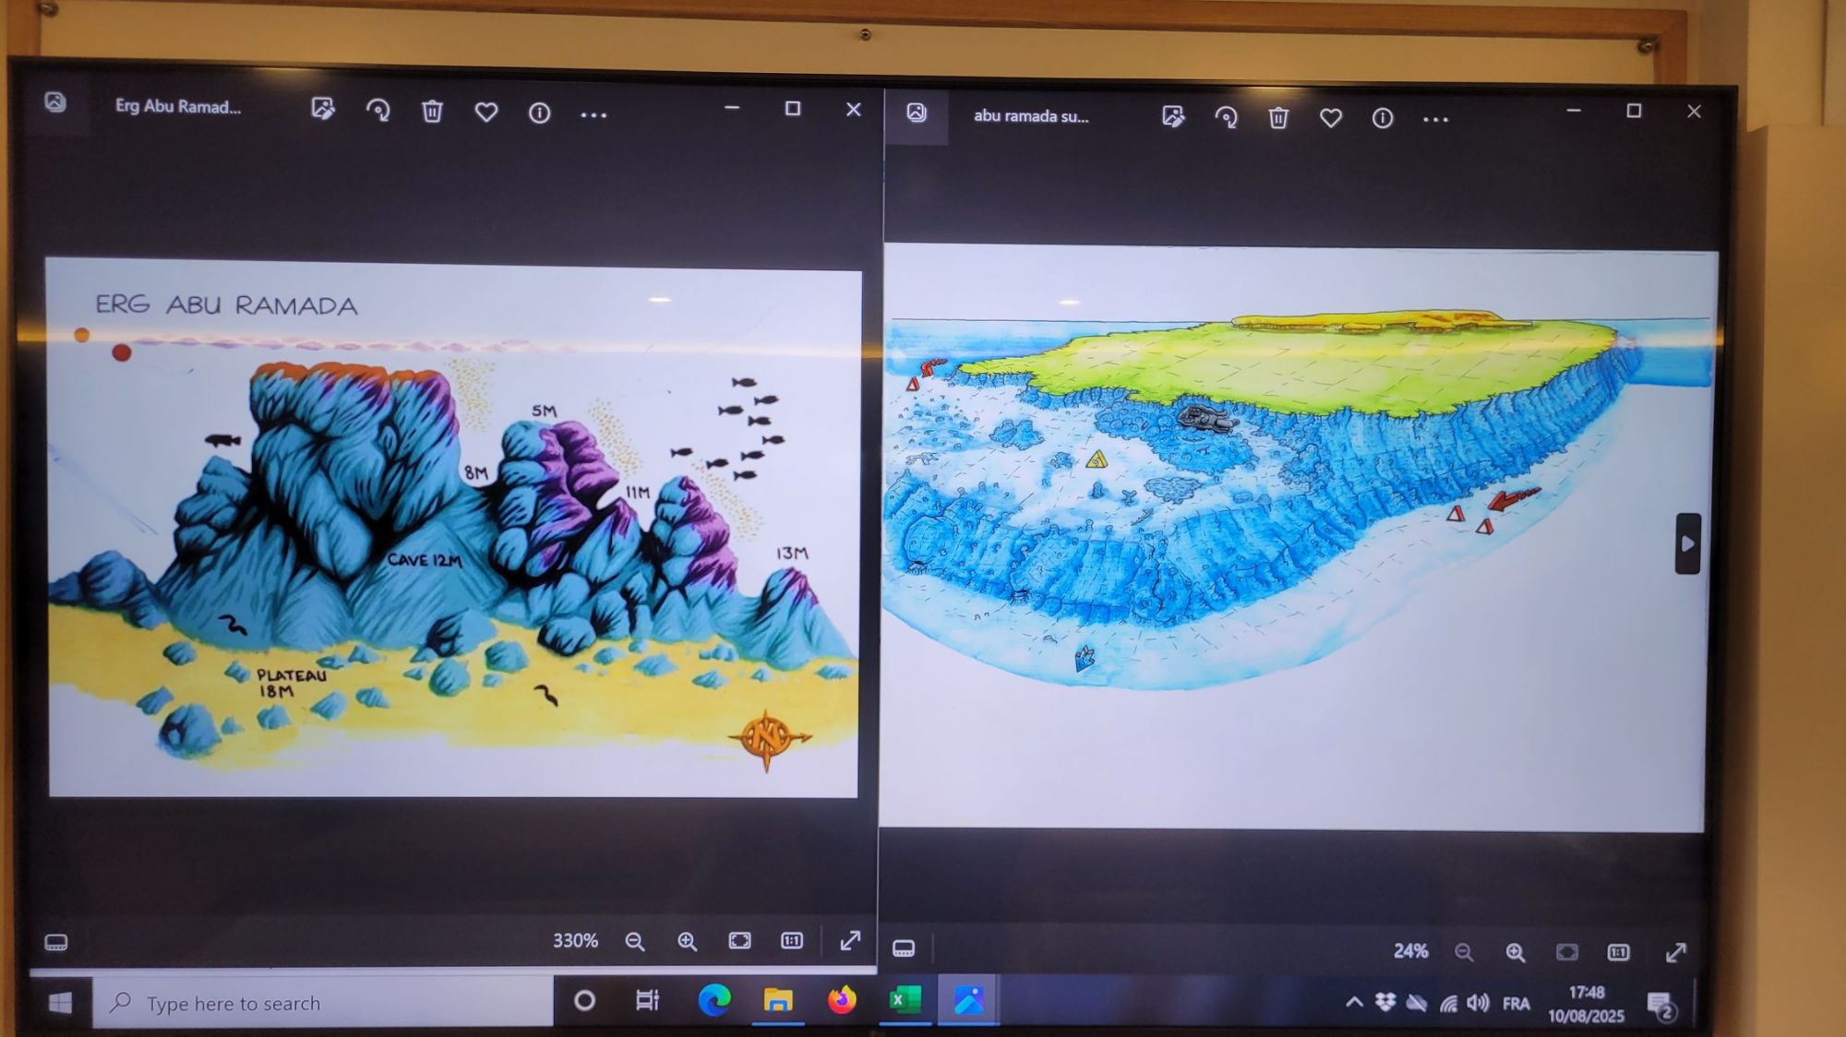Toggle filmstrip in right Photos window
This screenshot has height=1037, width=1846.
[904, 948]
